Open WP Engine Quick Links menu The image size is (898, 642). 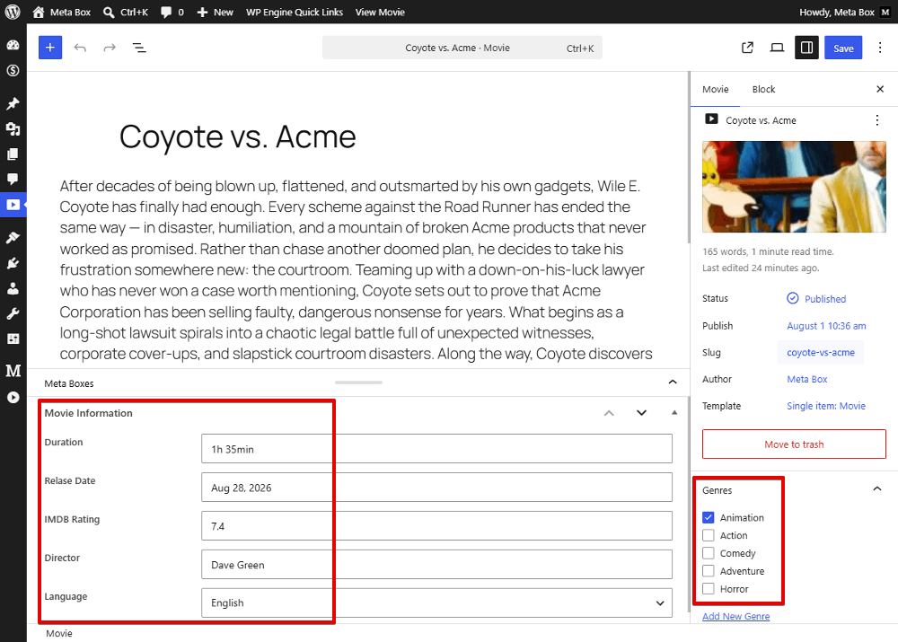coord(295,12)
